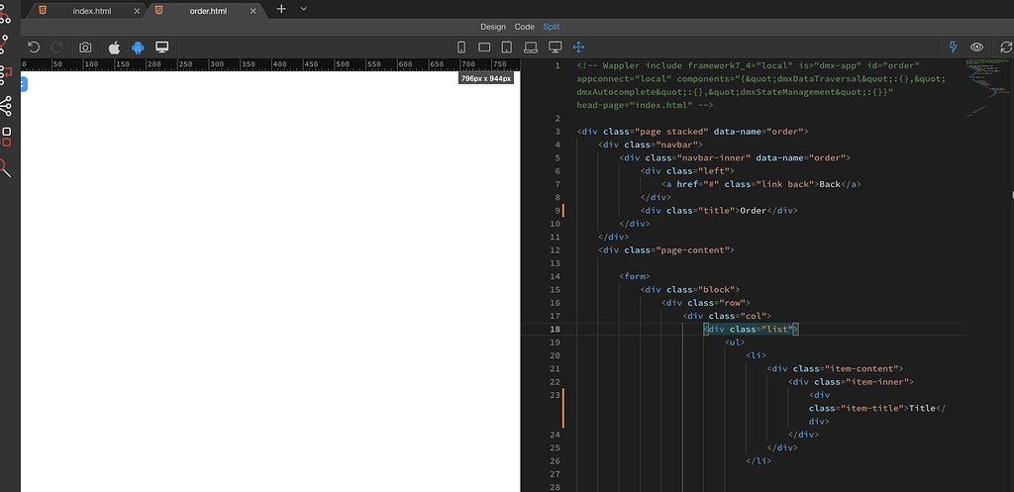
Task: Refresh the design view
Action: 1006,48
